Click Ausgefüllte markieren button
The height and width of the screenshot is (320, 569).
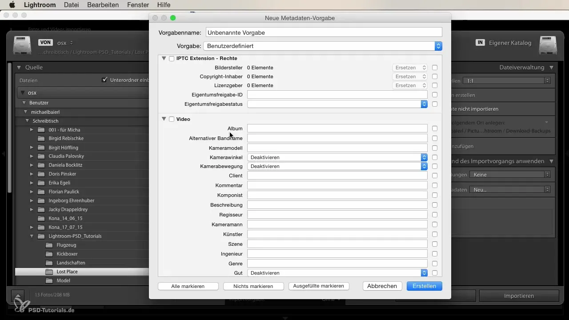click(319, 286)
